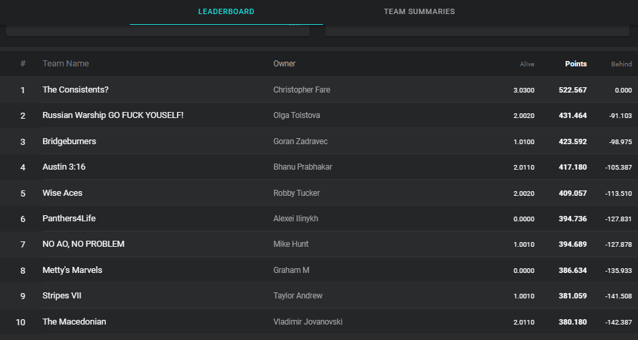Sort by the # rank column header

tap(23, 64)
